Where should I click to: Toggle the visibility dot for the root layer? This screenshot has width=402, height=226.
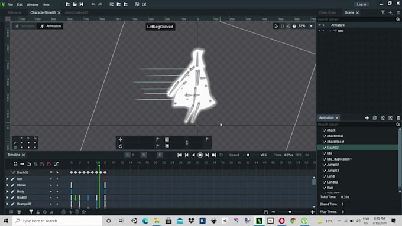coord(51,179)
